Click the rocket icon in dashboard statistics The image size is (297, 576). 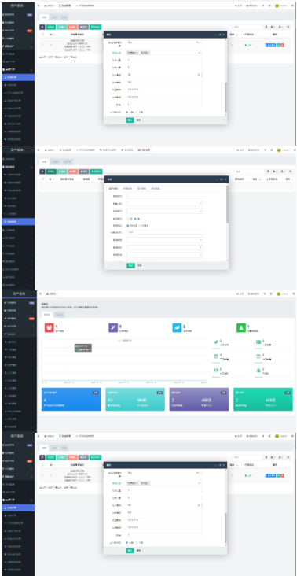216,342
